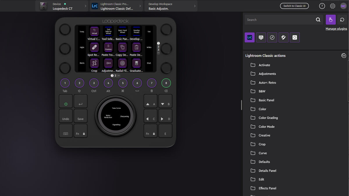Click the refresh actions icon
The image size is (349, 196).
pyautogui.click(x=342, y=20)
